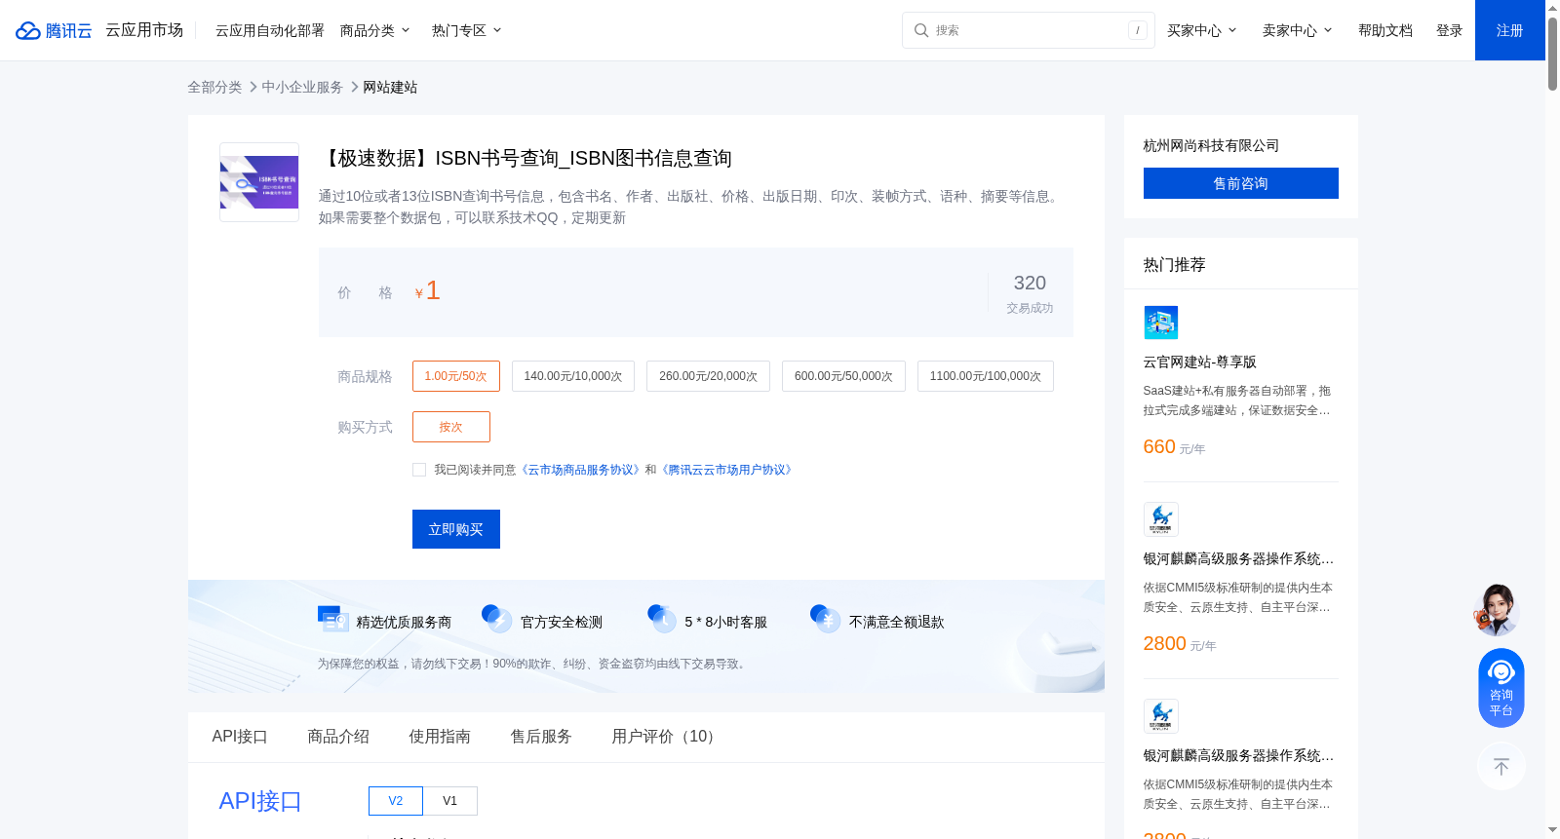Screen dimensions: 1560x839
Task: Expand the 热门专区 dropdown
Action: coord(467,30)
